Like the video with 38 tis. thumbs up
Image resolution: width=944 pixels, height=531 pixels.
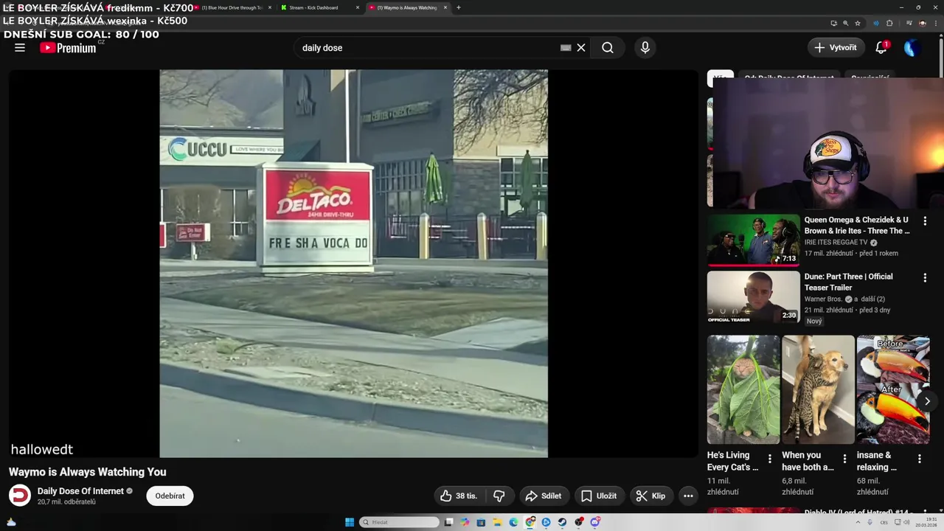tap(459, 496)
